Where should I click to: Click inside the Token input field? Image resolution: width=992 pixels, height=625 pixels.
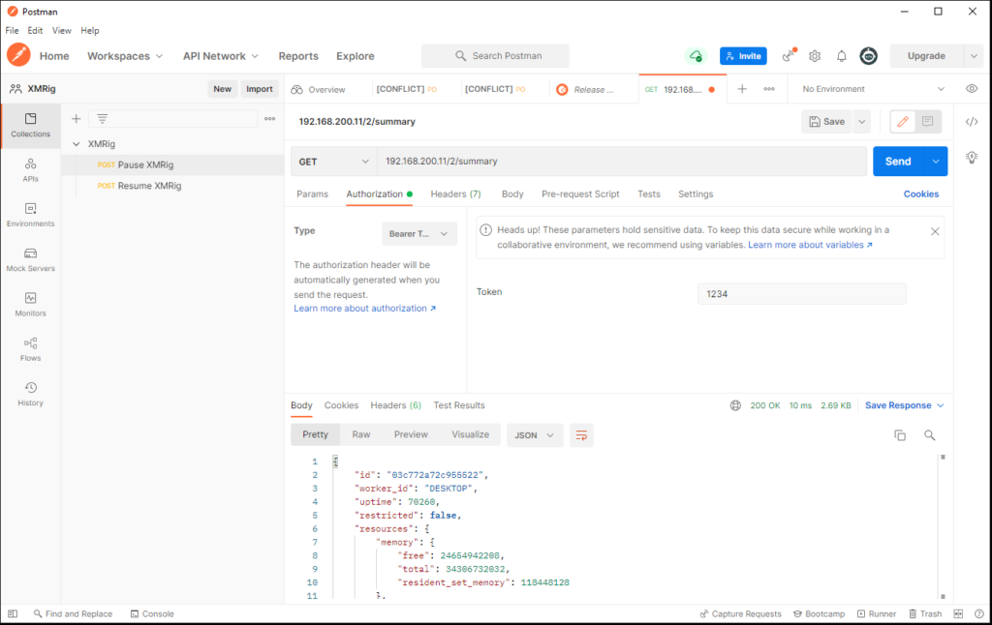802,291
